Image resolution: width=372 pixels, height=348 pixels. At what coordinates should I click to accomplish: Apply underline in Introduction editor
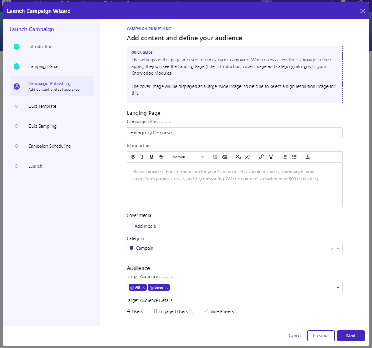point(152,157)
